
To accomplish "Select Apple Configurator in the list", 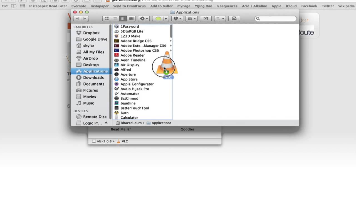I will click(137, 84).
